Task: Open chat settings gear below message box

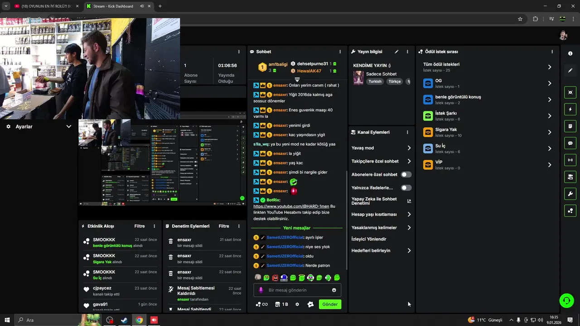Action: pos(297,304)
